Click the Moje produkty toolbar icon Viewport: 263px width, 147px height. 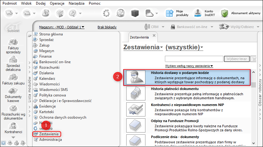point(170,13)
